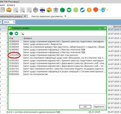Open the Сервіс menu

2,5
